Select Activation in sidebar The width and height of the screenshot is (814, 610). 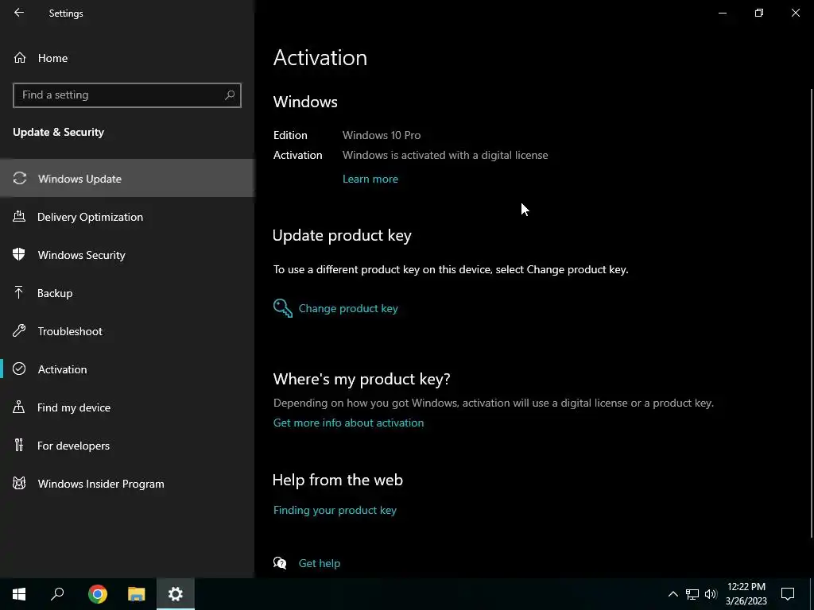click(x=127, y=369)
